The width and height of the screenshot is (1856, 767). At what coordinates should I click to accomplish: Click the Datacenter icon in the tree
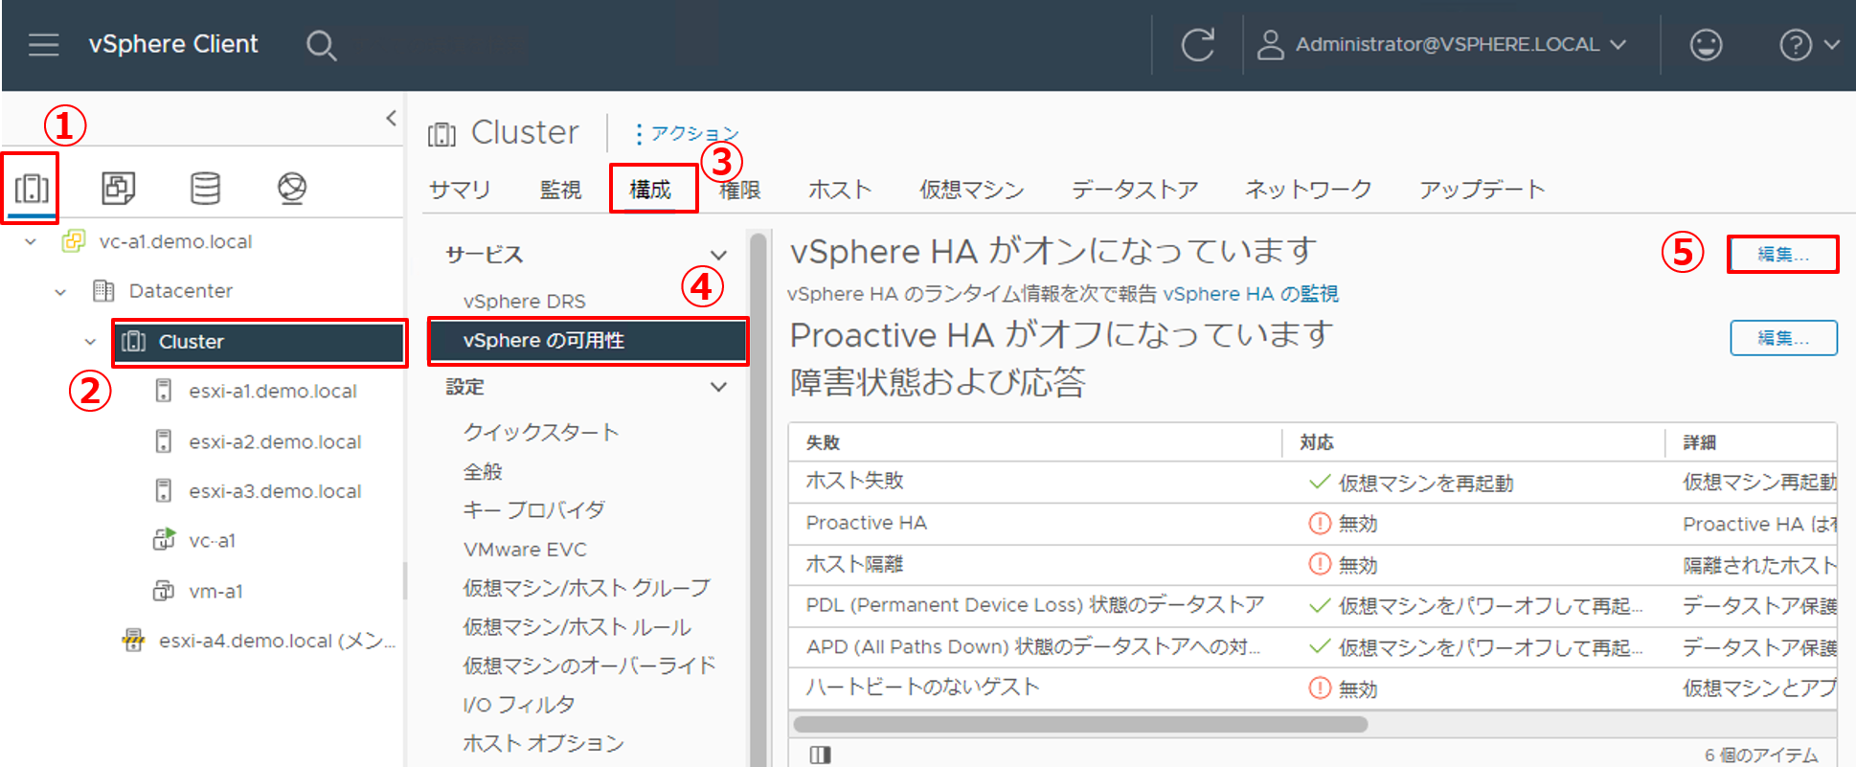point(103,291)
